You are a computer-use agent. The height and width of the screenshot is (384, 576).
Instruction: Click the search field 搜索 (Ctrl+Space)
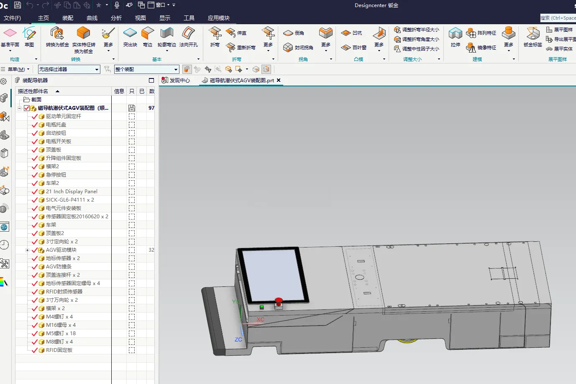(x=558, y=18)
